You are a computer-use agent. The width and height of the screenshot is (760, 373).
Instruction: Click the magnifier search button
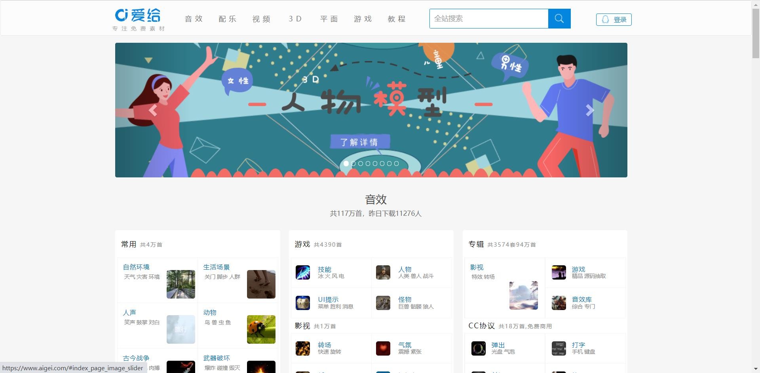pos(559,19)
